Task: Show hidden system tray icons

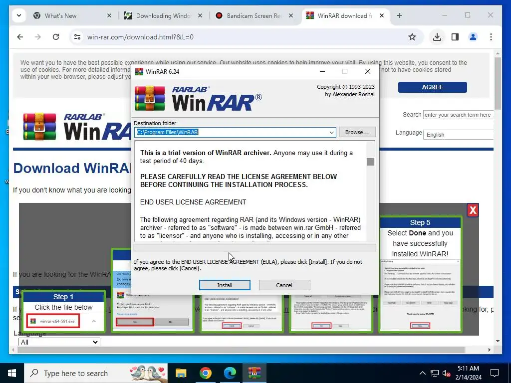Action: (422, 373)
